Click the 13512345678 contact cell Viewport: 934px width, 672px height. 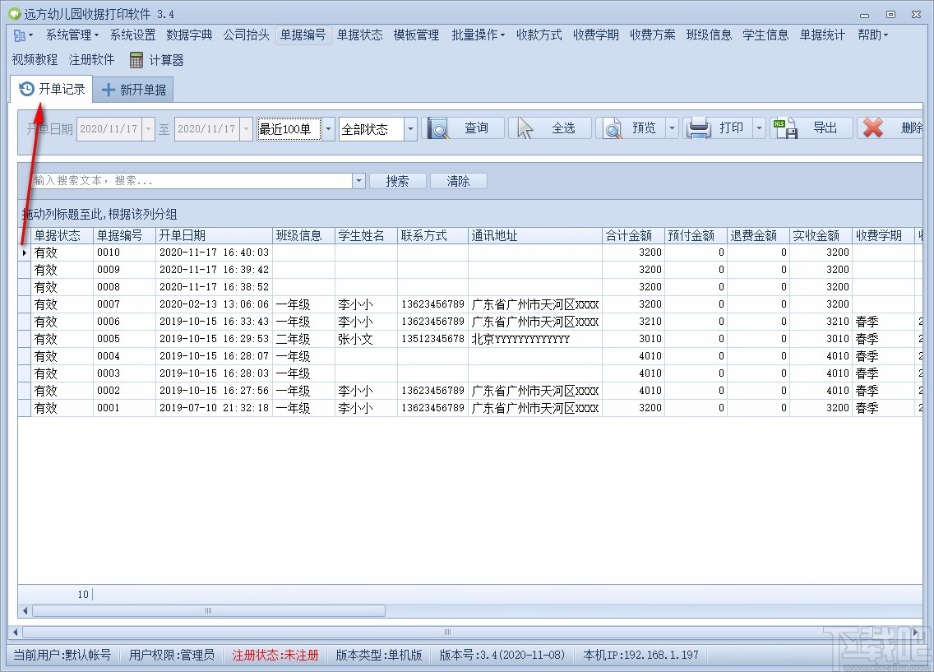[x=432, y=339]
